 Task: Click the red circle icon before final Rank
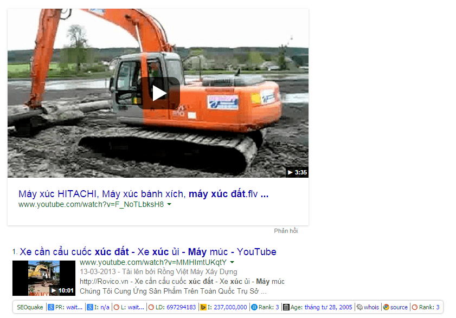(415, 307)
